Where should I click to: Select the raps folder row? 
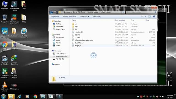(x=113, y=27)
